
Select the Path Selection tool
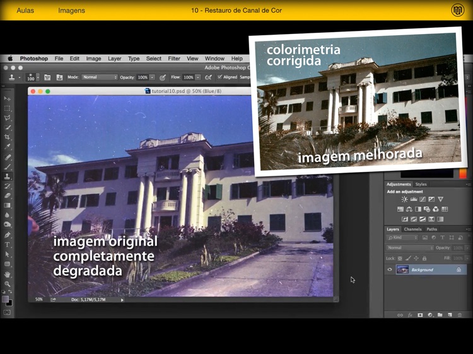click(x=7, y=254)
